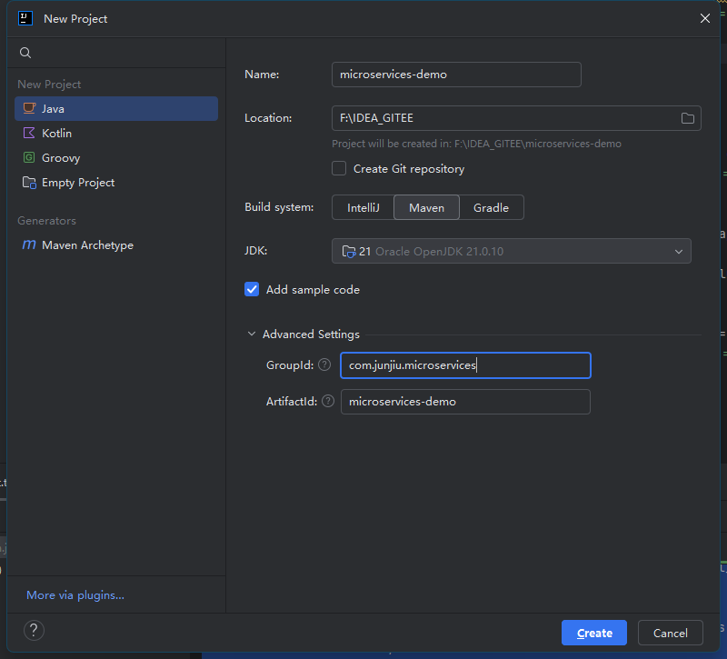Close the New Project dialog
This screenshot has width=727, height=659.
pos(705,18)
